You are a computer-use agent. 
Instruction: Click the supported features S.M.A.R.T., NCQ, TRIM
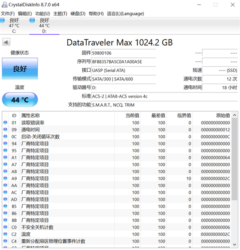164,105
